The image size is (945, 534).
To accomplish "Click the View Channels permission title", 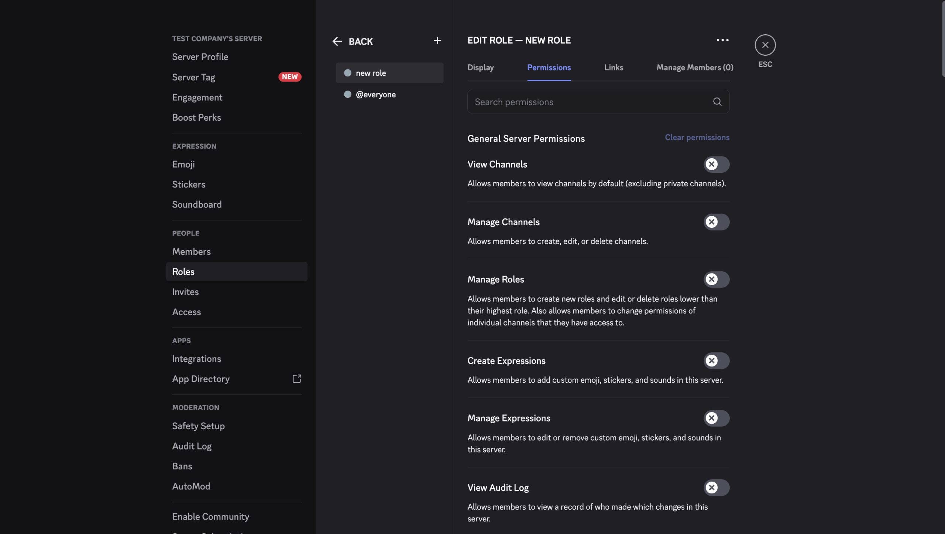I will point(497,164).
